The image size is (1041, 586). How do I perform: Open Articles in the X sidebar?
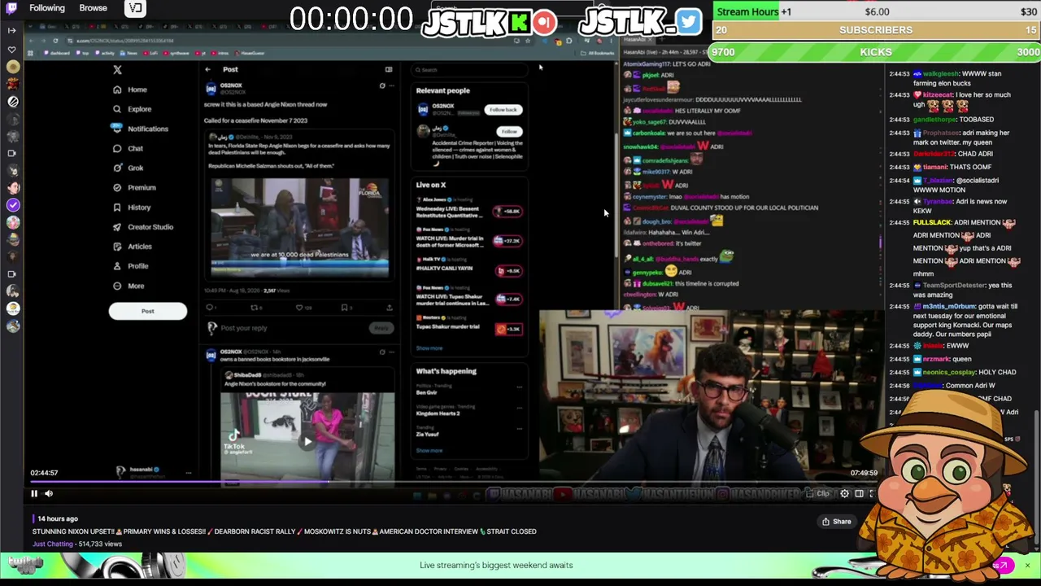pos(133,247)
